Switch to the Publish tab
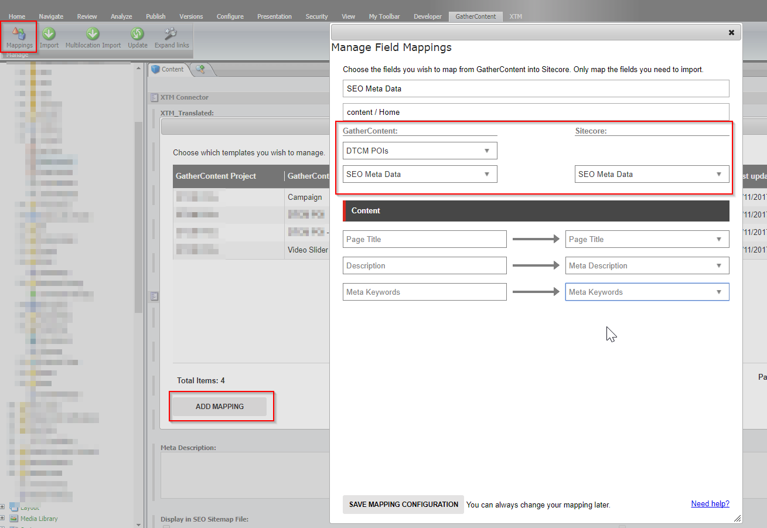The image size is (767, 528). [x=156, y=16]
